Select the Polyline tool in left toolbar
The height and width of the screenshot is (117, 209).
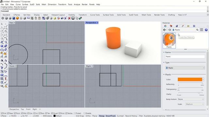2,28
